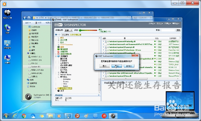The height and width of the screenshot is (121, 201).
Task: Select the 系统信息 monitor icon
Action: 58,56
